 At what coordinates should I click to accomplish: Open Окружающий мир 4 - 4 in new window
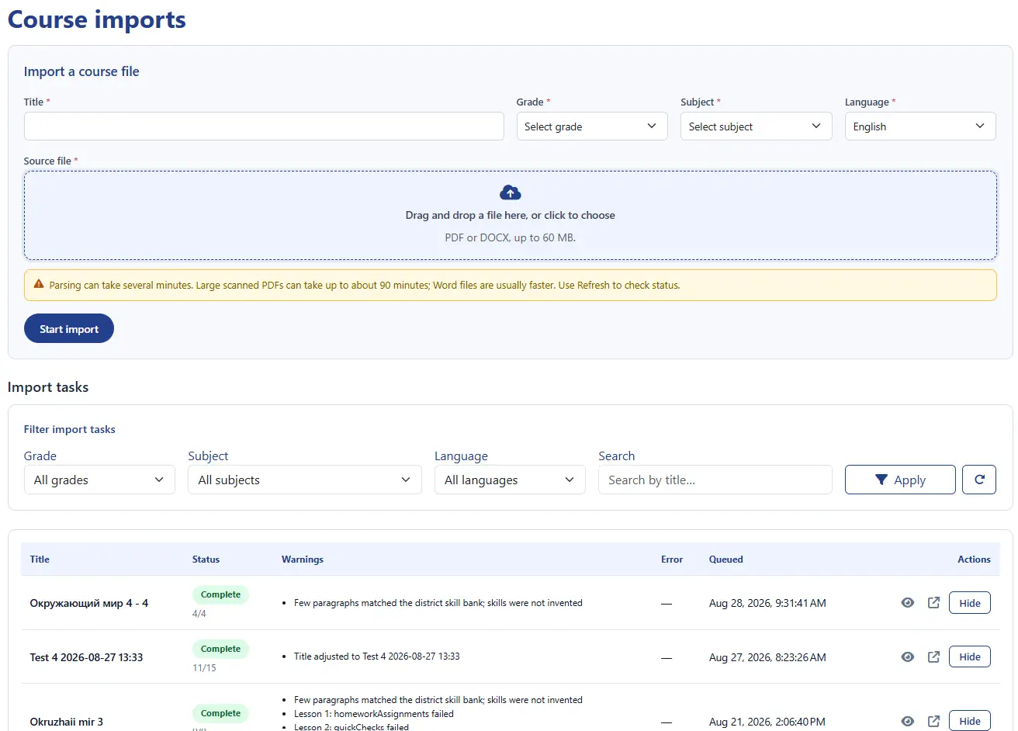pyautogui.click(x=933, y=603)
